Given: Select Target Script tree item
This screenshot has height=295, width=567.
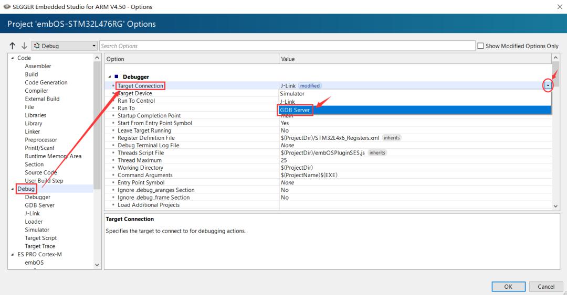Looking at the screenshot, I should click(40, 238).
